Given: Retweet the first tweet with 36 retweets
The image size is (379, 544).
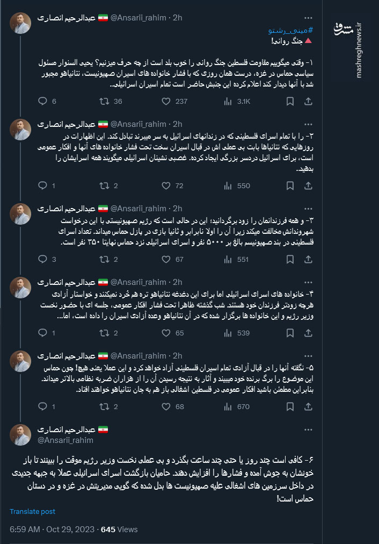Looking at the screenshot, I should (x=105, y=101).
